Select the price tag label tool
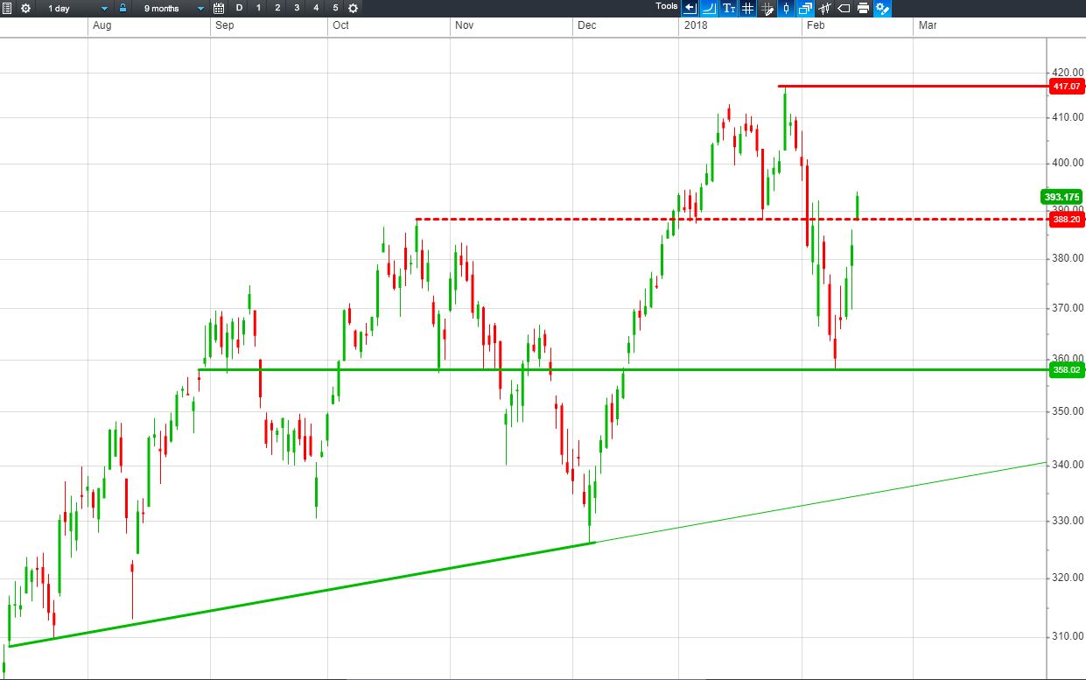The width and height of the screenshot is (1086, 680). pos(844,8)
